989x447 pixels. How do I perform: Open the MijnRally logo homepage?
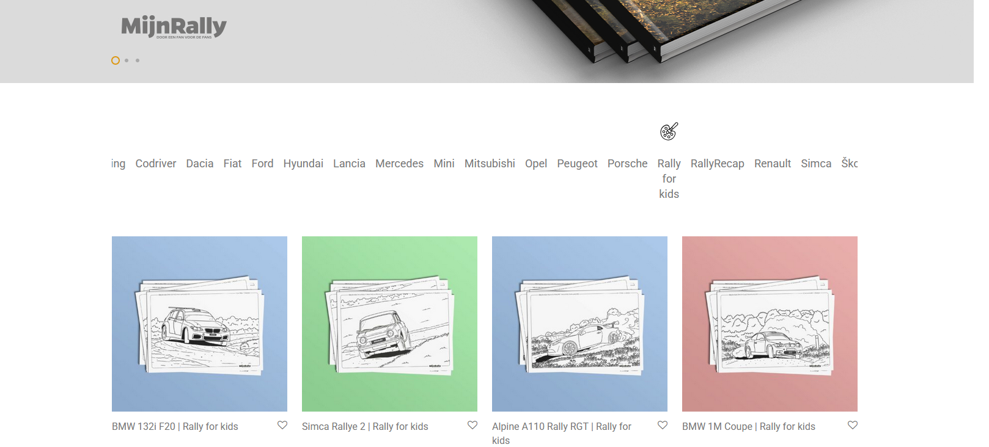coord(174,27)
